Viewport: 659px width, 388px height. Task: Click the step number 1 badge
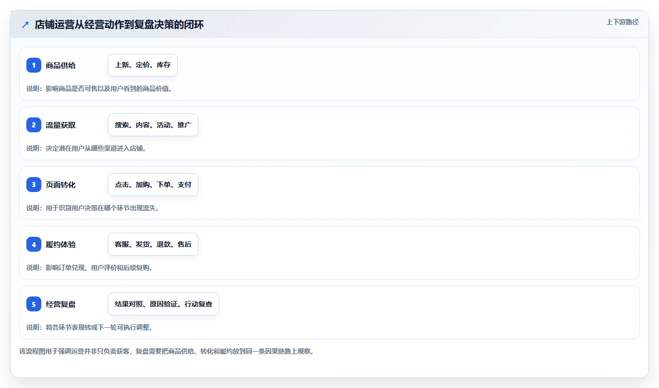point(34,65)
